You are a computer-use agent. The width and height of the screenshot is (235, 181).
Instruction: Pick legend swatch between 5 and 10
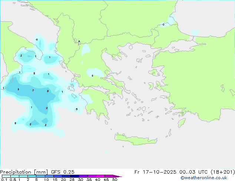click(x=40, y=176)
